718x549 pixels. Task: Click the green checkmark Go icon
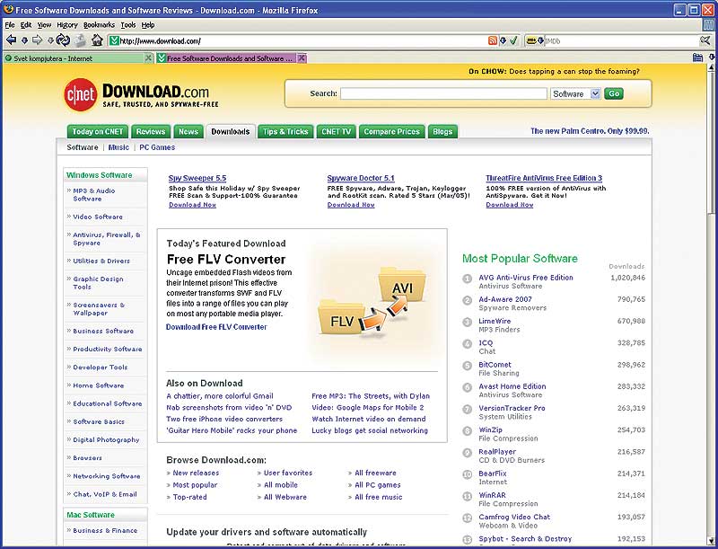[513, 40]
